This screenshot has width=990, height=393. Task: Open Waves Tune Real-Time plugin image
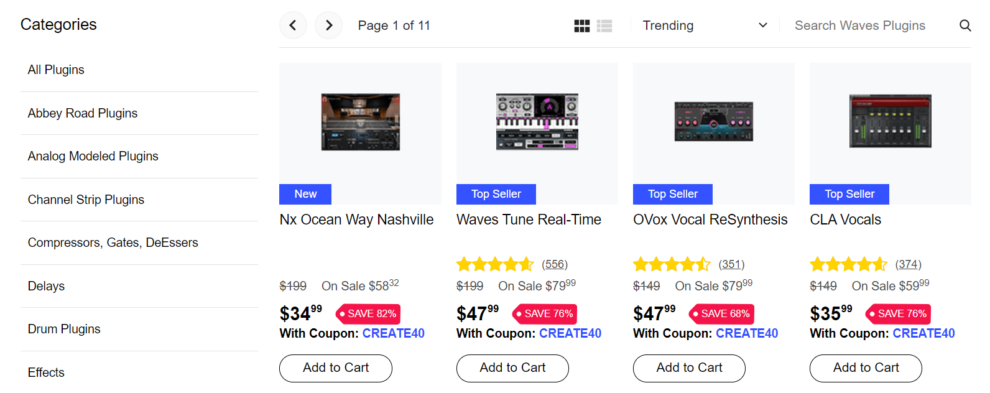[537, 122]
